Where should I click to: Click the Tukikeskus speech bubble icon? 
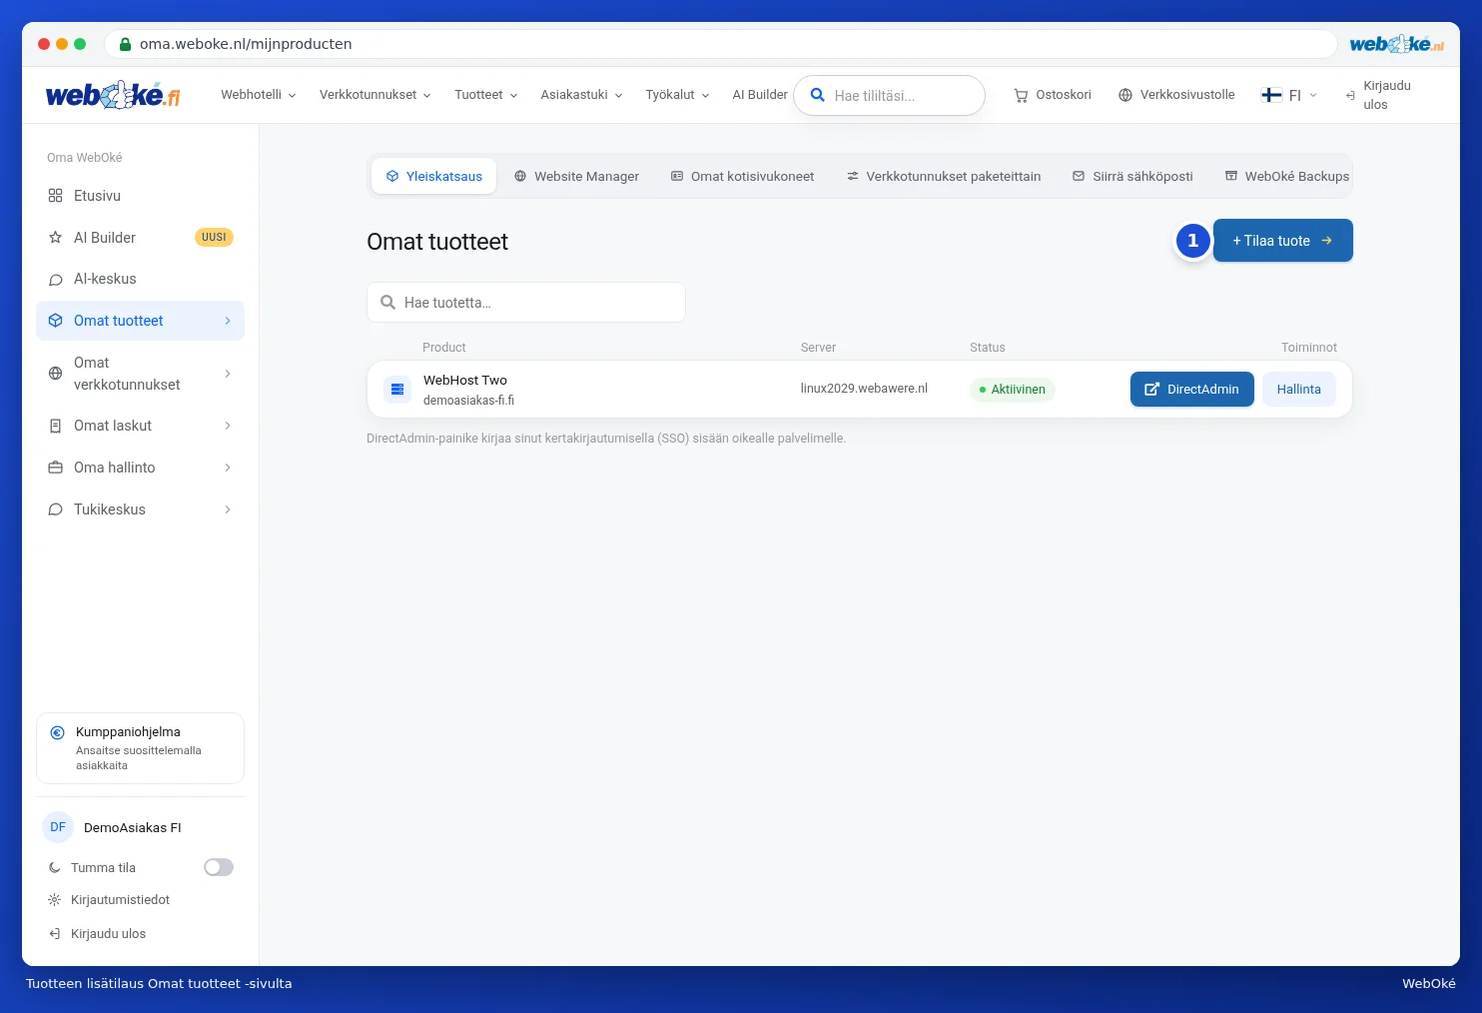coord(55,509)
